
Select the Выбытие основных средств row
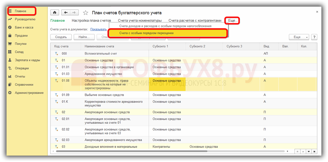coord(184,95)
